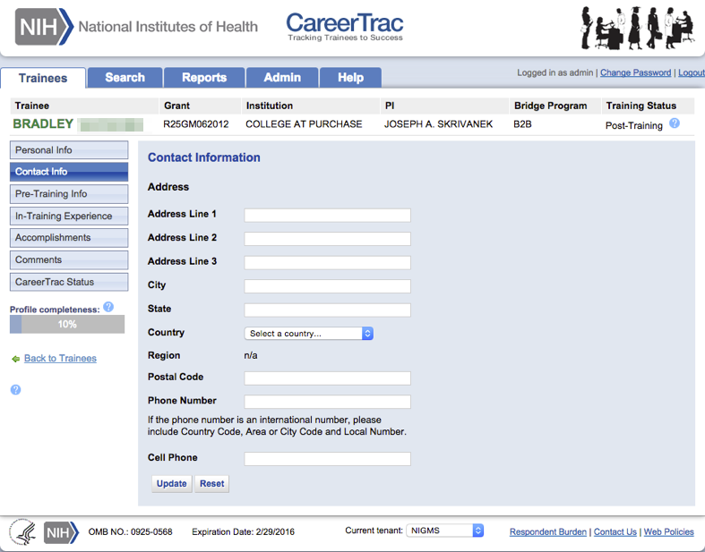This screenshot has width=705, height=552.
Task: Open the Country dropdown
Action: [308, 334]
